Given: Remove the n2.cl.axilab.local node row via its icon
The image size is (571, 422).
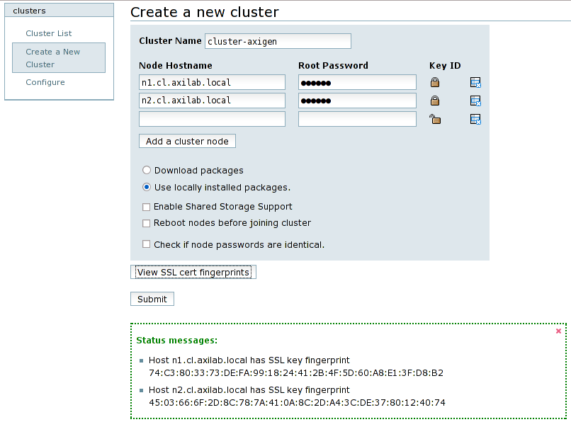Looking at the screenshot, I should (x=475, y=101).
